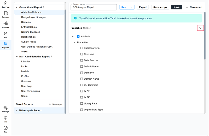Select the Reports icon in sidebar

5,44
